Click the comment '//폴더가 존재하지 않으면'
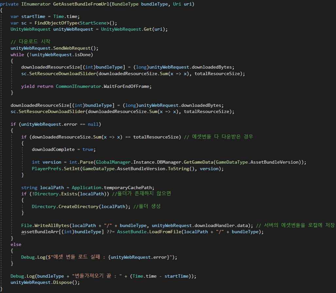336x293 pixels. (x=141, y=194)
